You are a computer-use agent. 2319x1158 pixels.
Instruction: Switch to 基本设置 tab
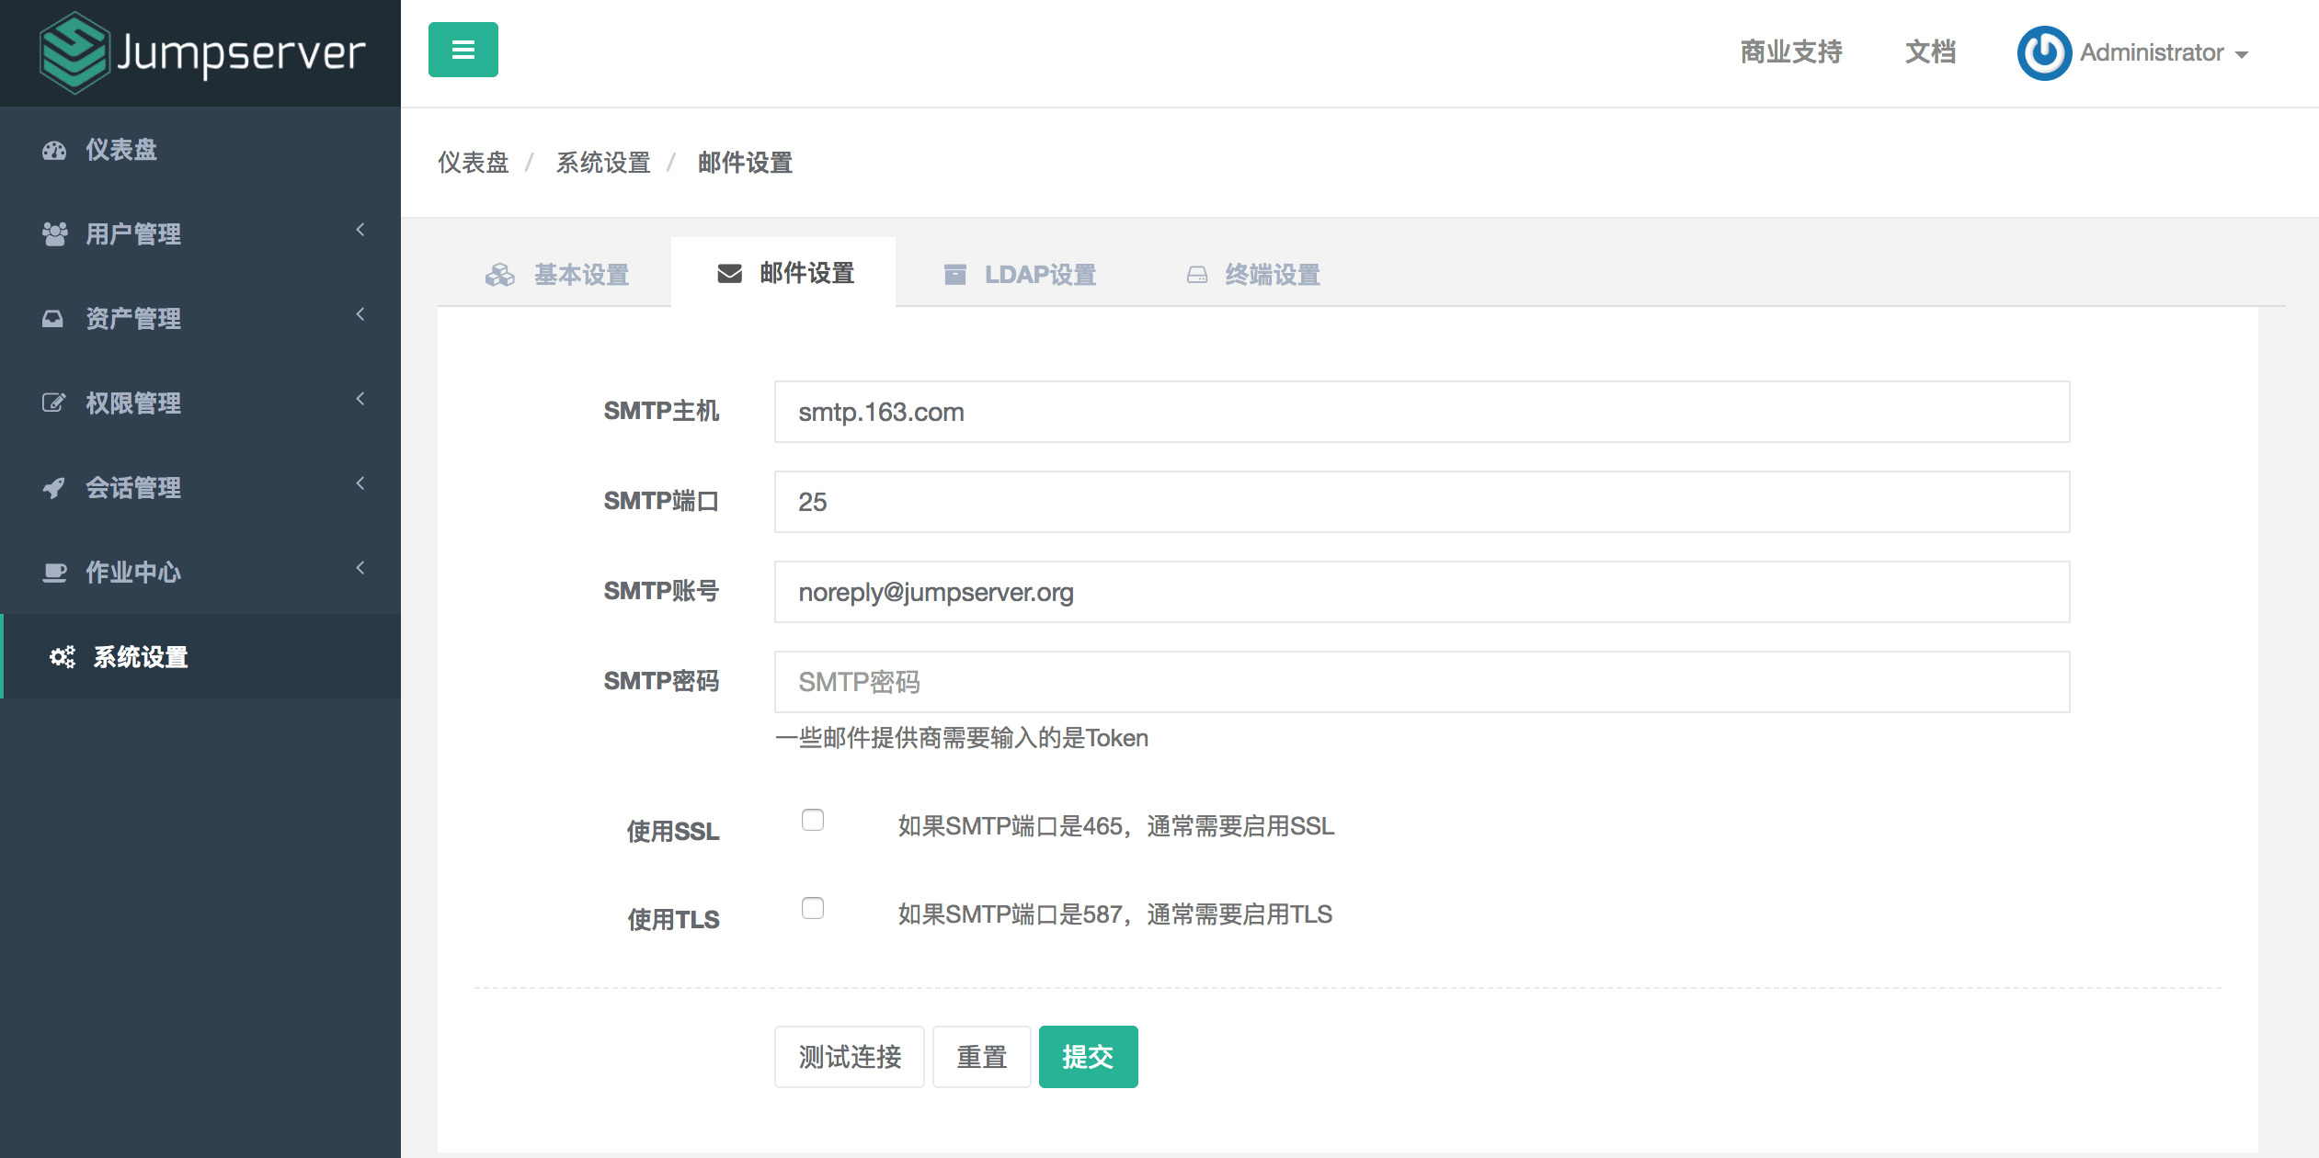[x=561, y=274]
